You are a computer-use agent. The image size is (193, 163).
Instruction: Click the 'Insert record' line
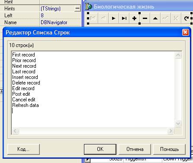pos(25,77)
